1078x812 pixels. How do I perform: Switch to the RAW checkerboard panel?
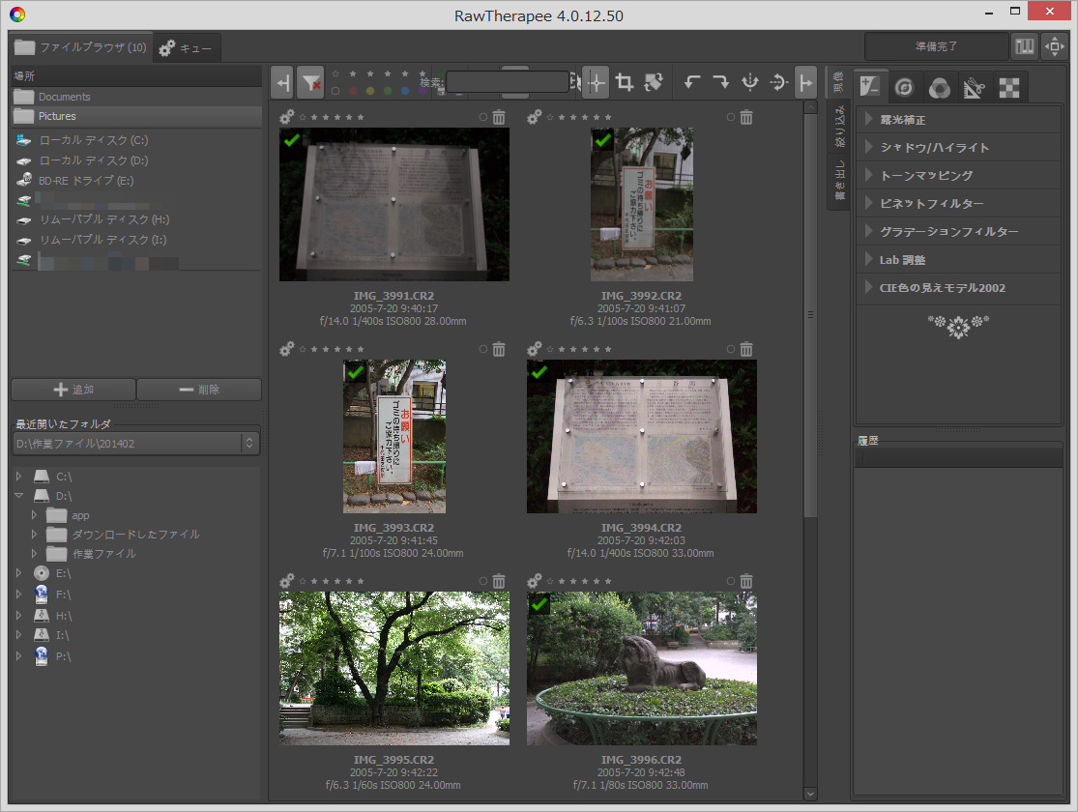pos(1009,87)
